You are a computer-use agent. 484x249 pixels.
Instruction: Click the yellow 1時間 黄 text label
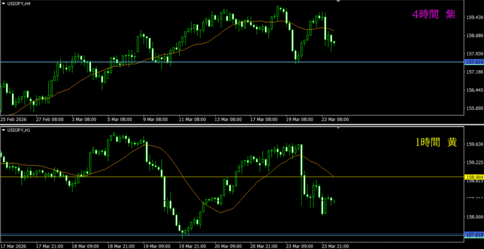pos(436,142)
